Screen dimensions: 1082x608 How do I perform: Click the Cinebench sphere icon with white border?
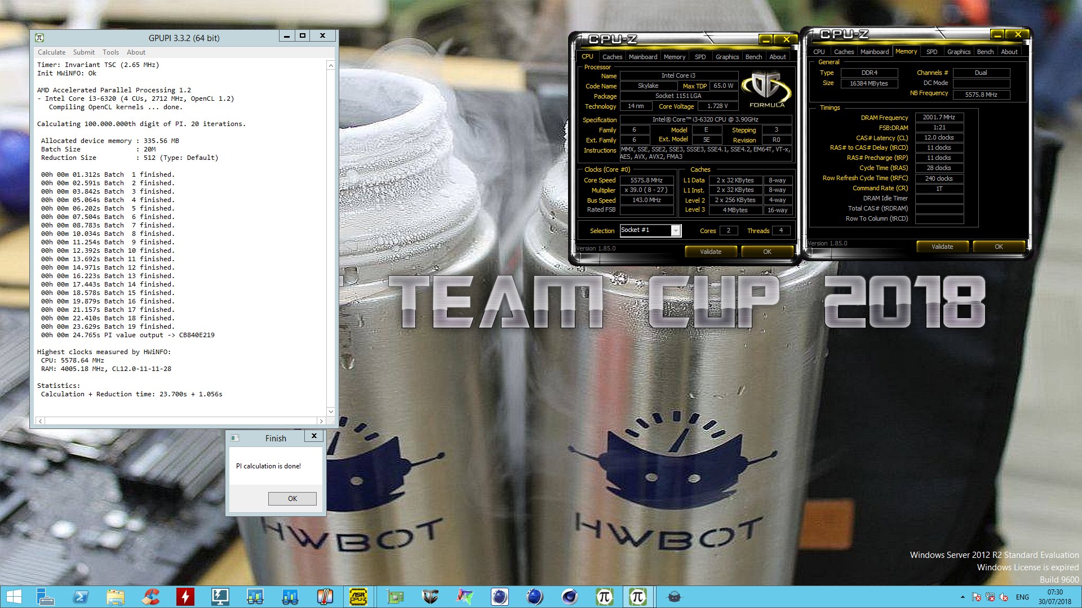[499, 597]
